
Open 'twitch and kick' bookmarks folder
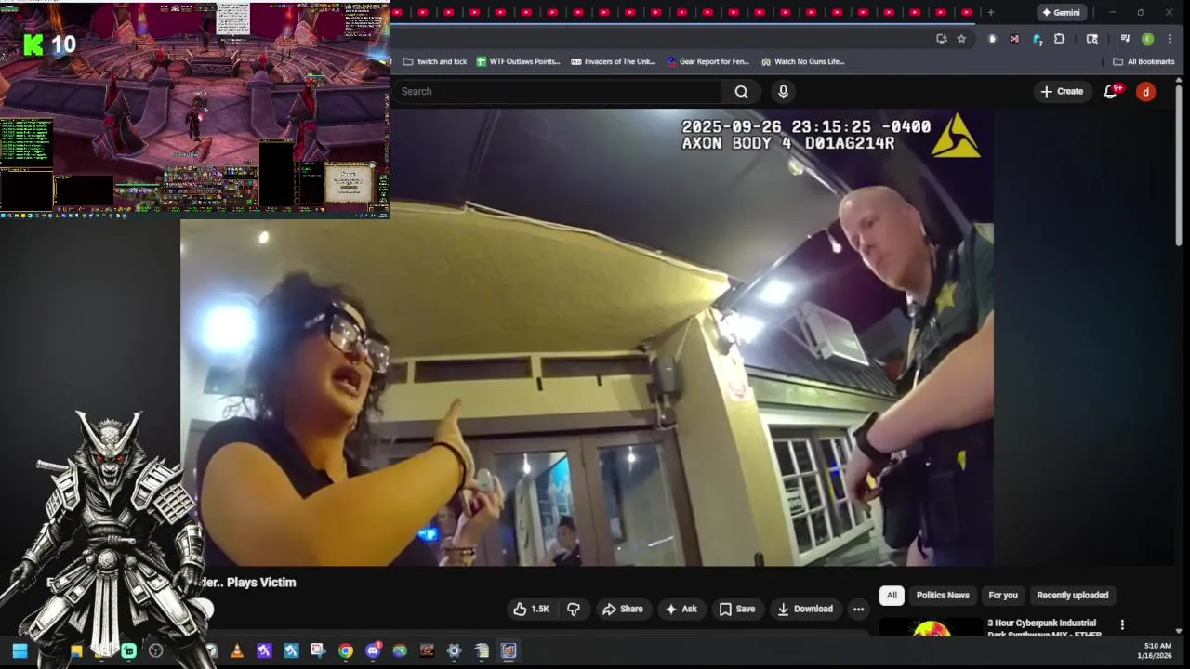coord(435,61)
